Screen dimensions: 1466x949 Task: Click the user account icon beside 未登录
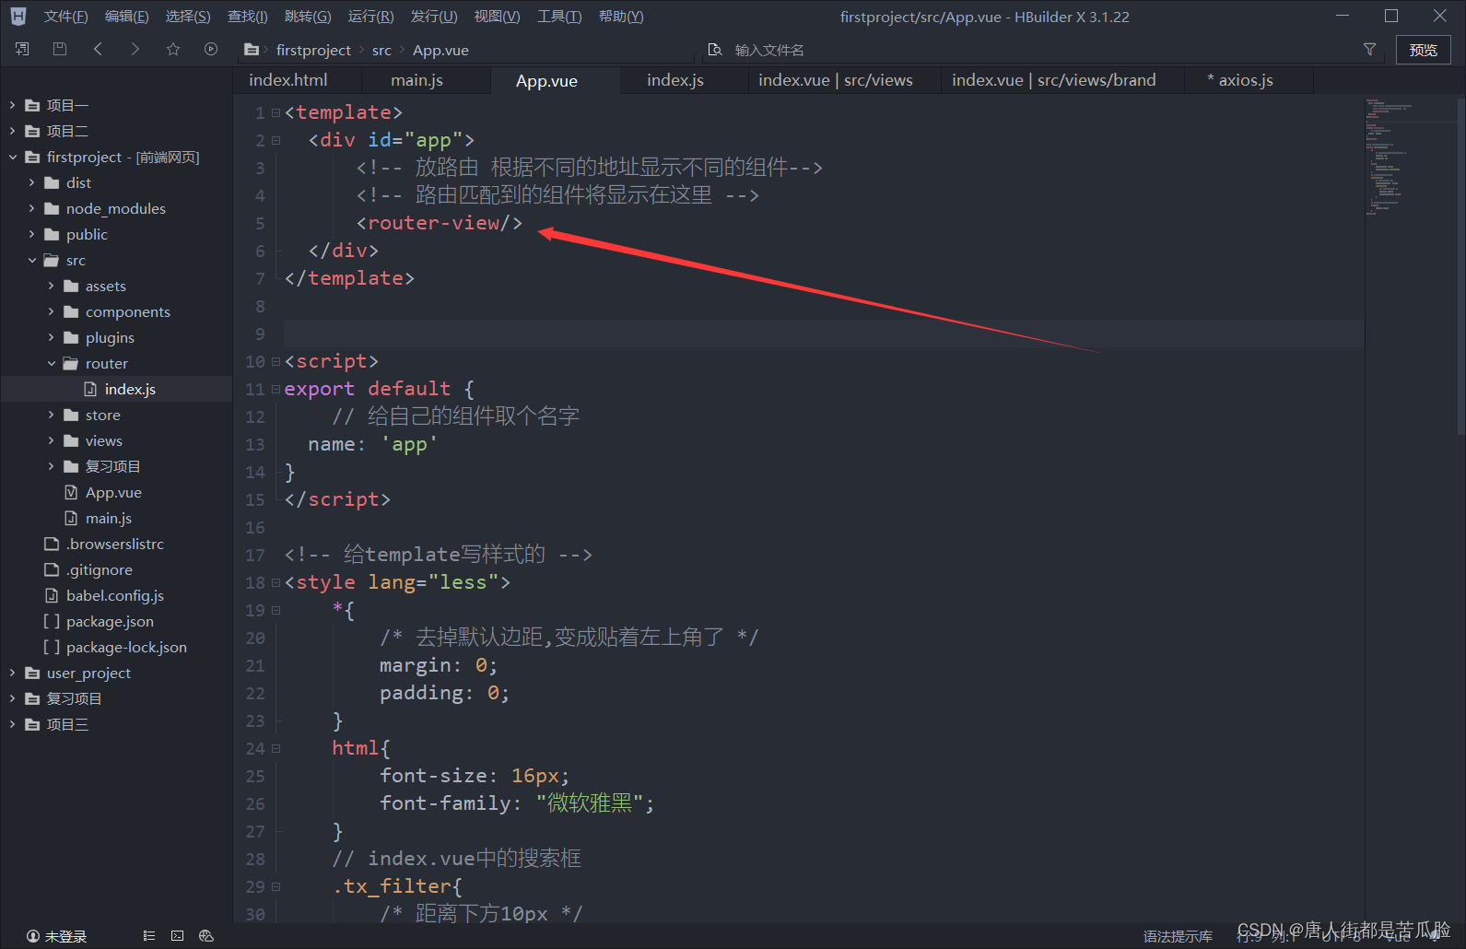coord(33,936)
